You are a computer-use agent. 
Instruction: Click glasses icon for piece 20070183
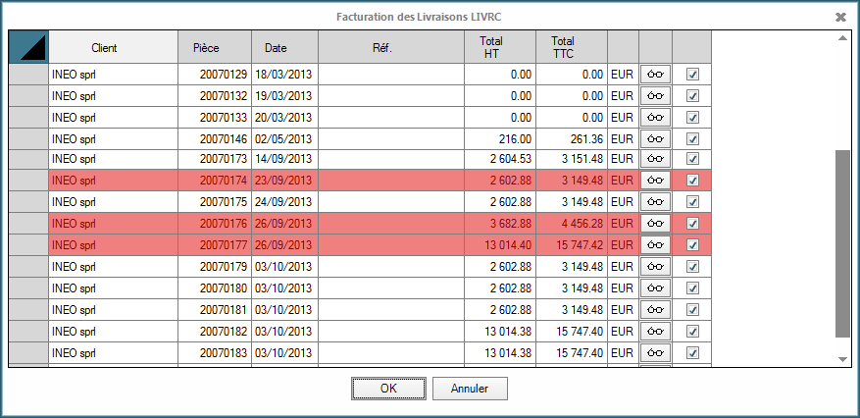pos(655,353)
